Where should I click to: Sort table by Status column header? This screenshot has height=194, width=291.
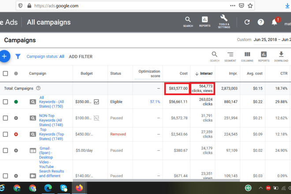click(x=116, y=74)
